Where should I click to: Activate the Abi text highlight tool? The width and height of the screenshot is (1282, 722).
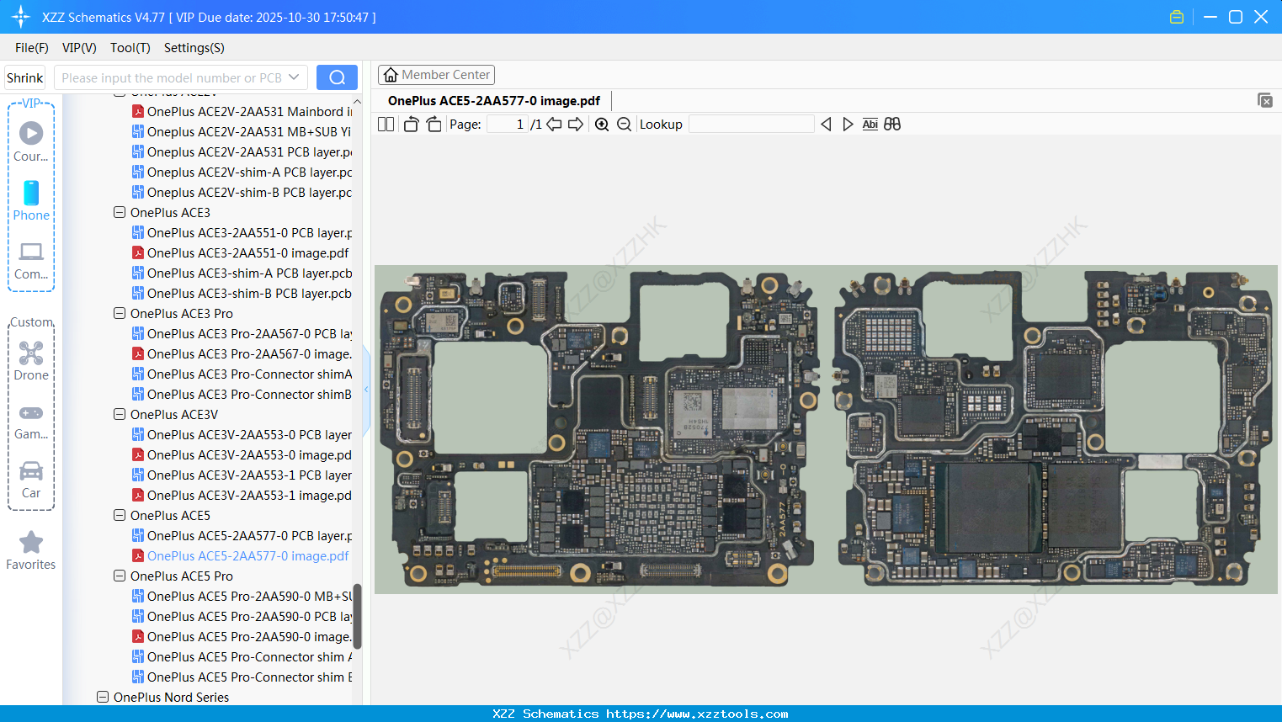click(870, 124)
